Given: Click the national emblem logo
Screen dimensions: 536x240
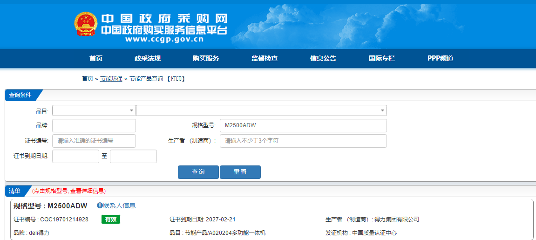Looking at the screenshot, I should tap(86, 24).
